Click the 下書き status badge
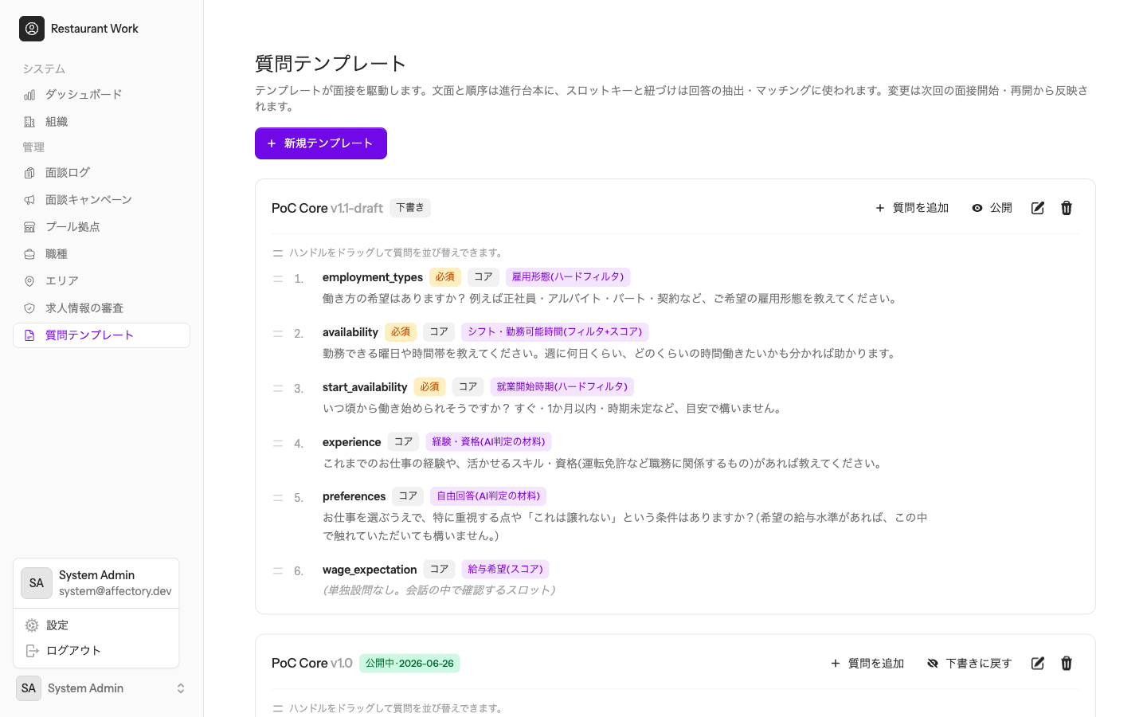1147x717 pixels. tap(410, 208)
